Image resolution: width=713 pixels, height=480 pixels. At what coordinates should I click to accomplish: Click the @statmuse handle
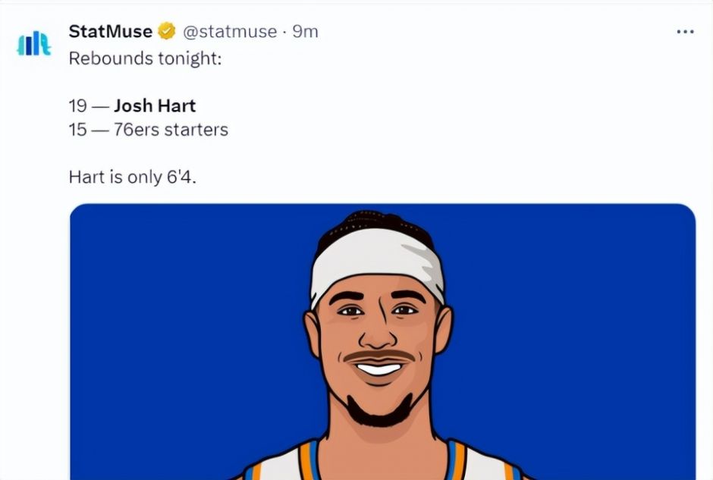pyautogui.click(x=229, y=31)
